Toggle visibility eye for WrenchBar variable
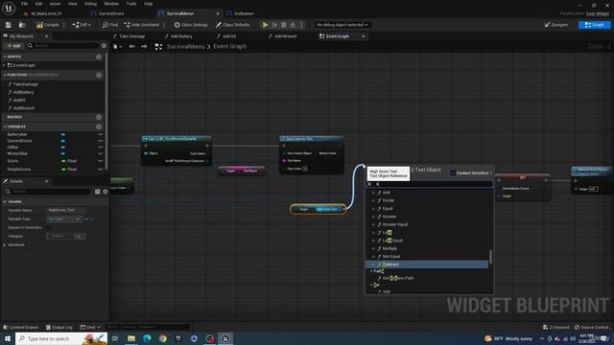 pos(100,153)
